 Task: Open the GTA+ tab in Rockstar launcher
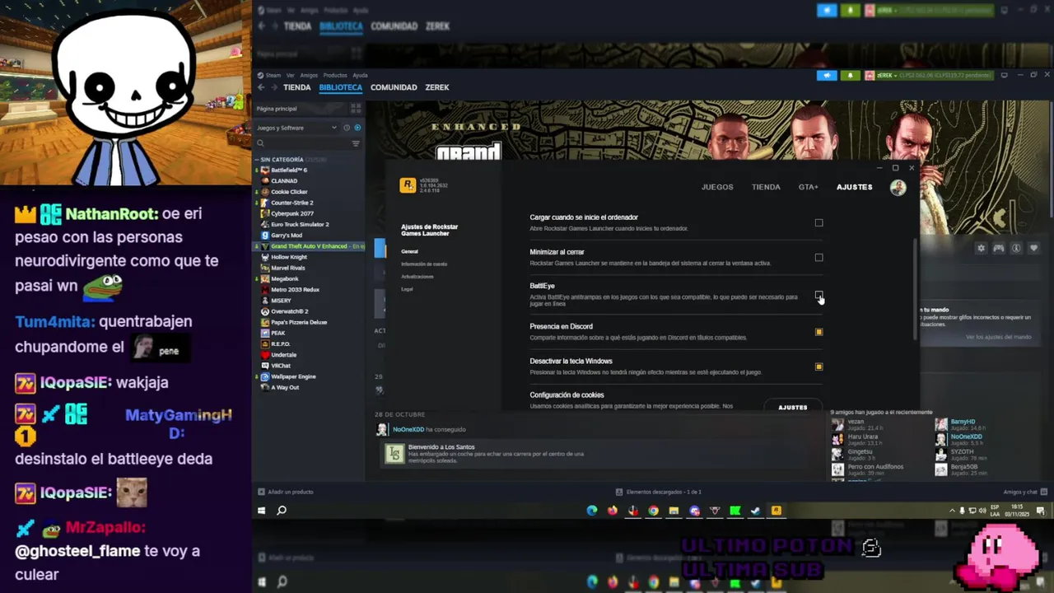[x=808, y=187]
